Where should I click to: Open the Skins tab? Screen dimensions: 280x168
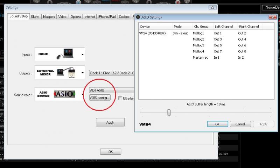(x=35, y=17)
